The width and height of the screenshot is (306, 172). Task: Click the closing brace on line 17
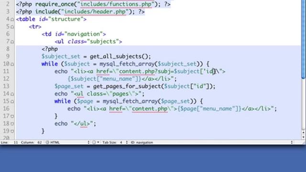(56, 116)
